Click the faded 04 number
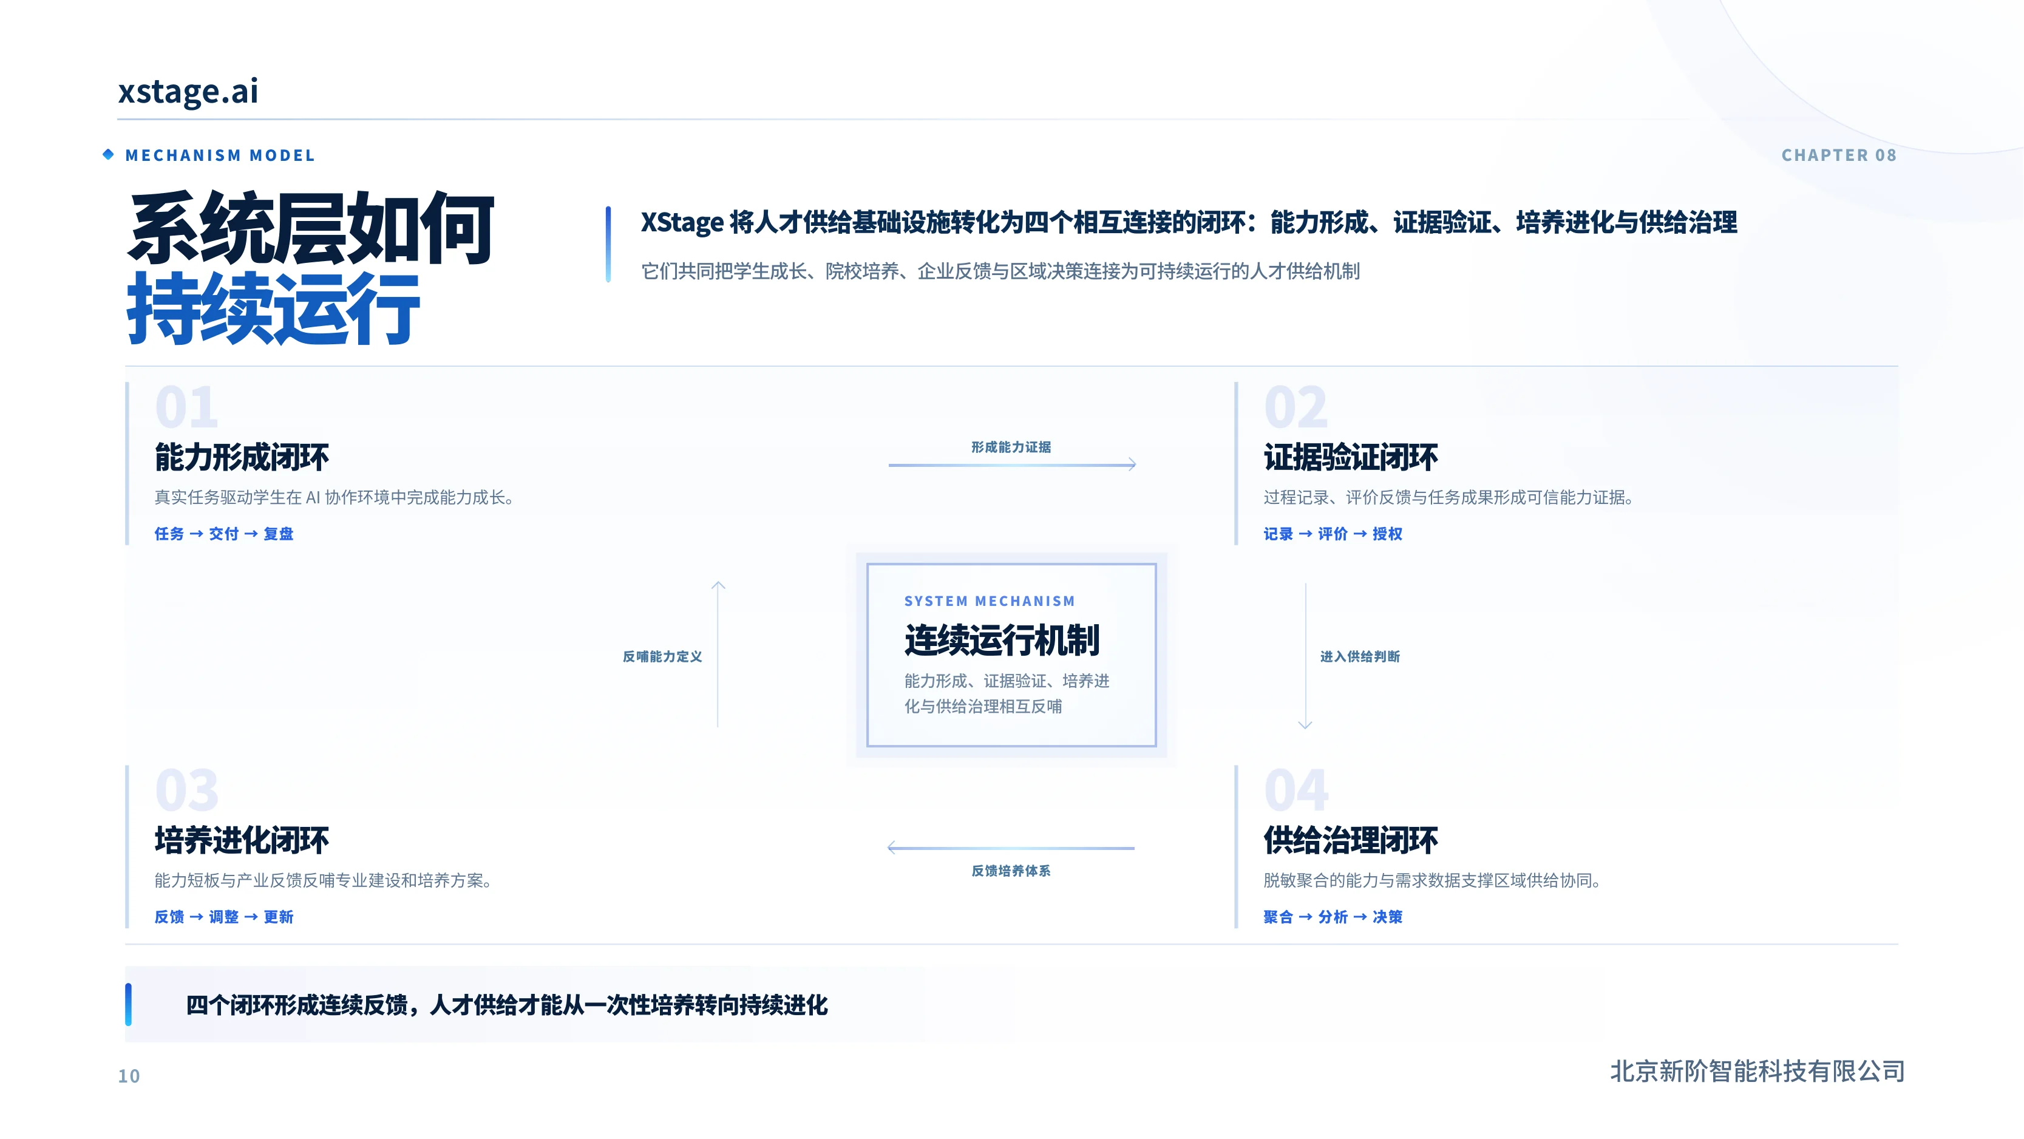Screen dimensions: 2024x1139 tap(1297, 790)
